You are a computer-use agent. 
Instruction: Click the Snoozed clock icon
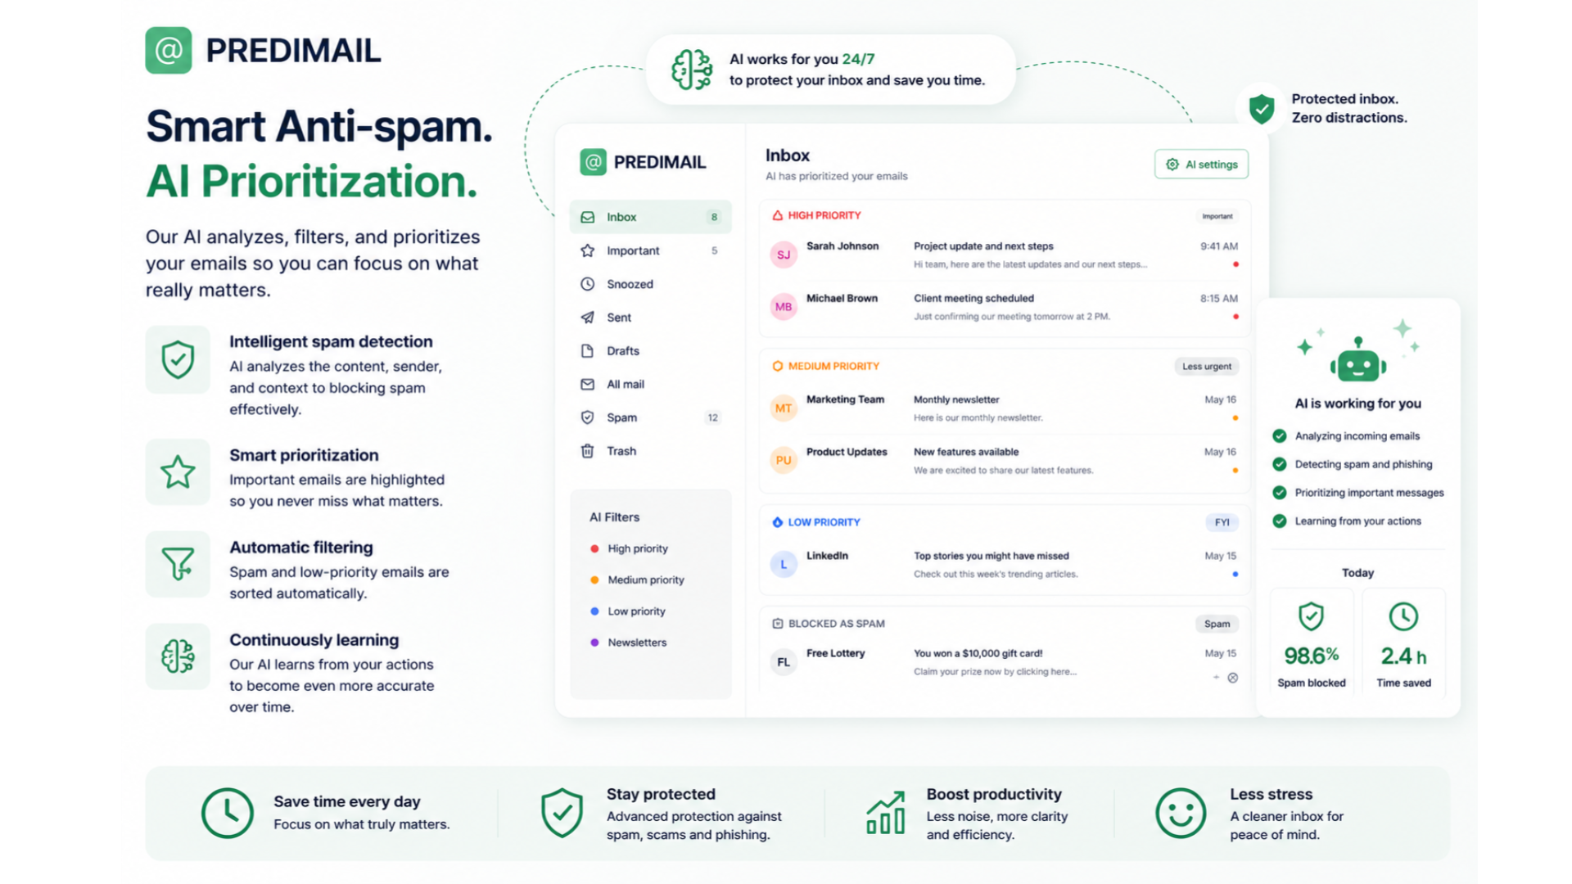coord(587,284)
